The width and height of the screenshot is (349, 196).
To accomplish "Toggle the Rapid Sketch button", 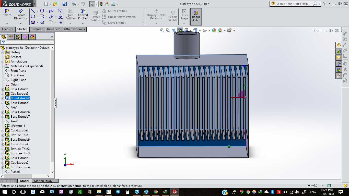I will pyautogui.click(x=196, y=17).
